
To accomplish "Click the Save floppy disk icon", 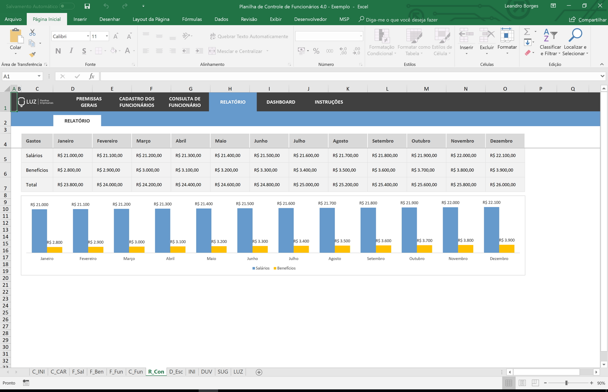I will click(87, 6).
